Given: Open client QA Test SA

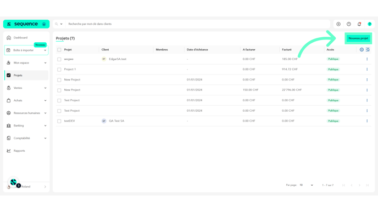Looking at the screenshot, I should click(116, 121).
